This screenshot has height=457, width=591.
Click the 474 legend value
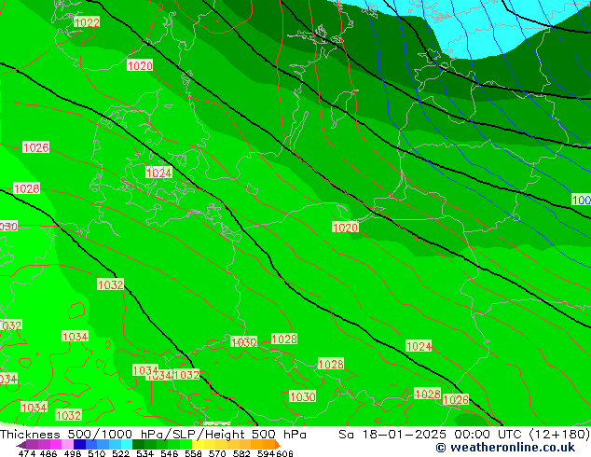pos(27,453)
